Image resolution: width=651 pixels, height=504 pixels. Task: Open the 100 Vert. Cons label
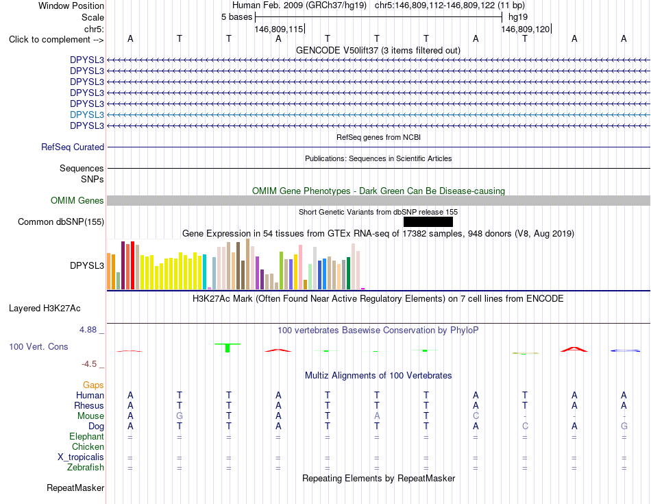coord(38,346)
